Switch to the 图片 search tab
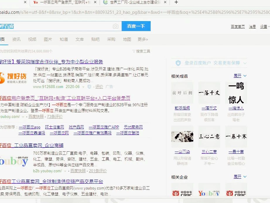The image size is (270, 203). coord(48,39)
